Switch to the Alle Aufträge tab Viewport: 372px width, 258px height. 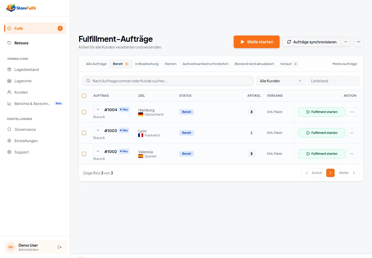(x=96, y=64)
